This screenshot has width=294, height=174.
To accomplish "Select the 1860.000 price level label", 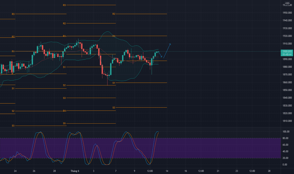I will tap(287, 82).
